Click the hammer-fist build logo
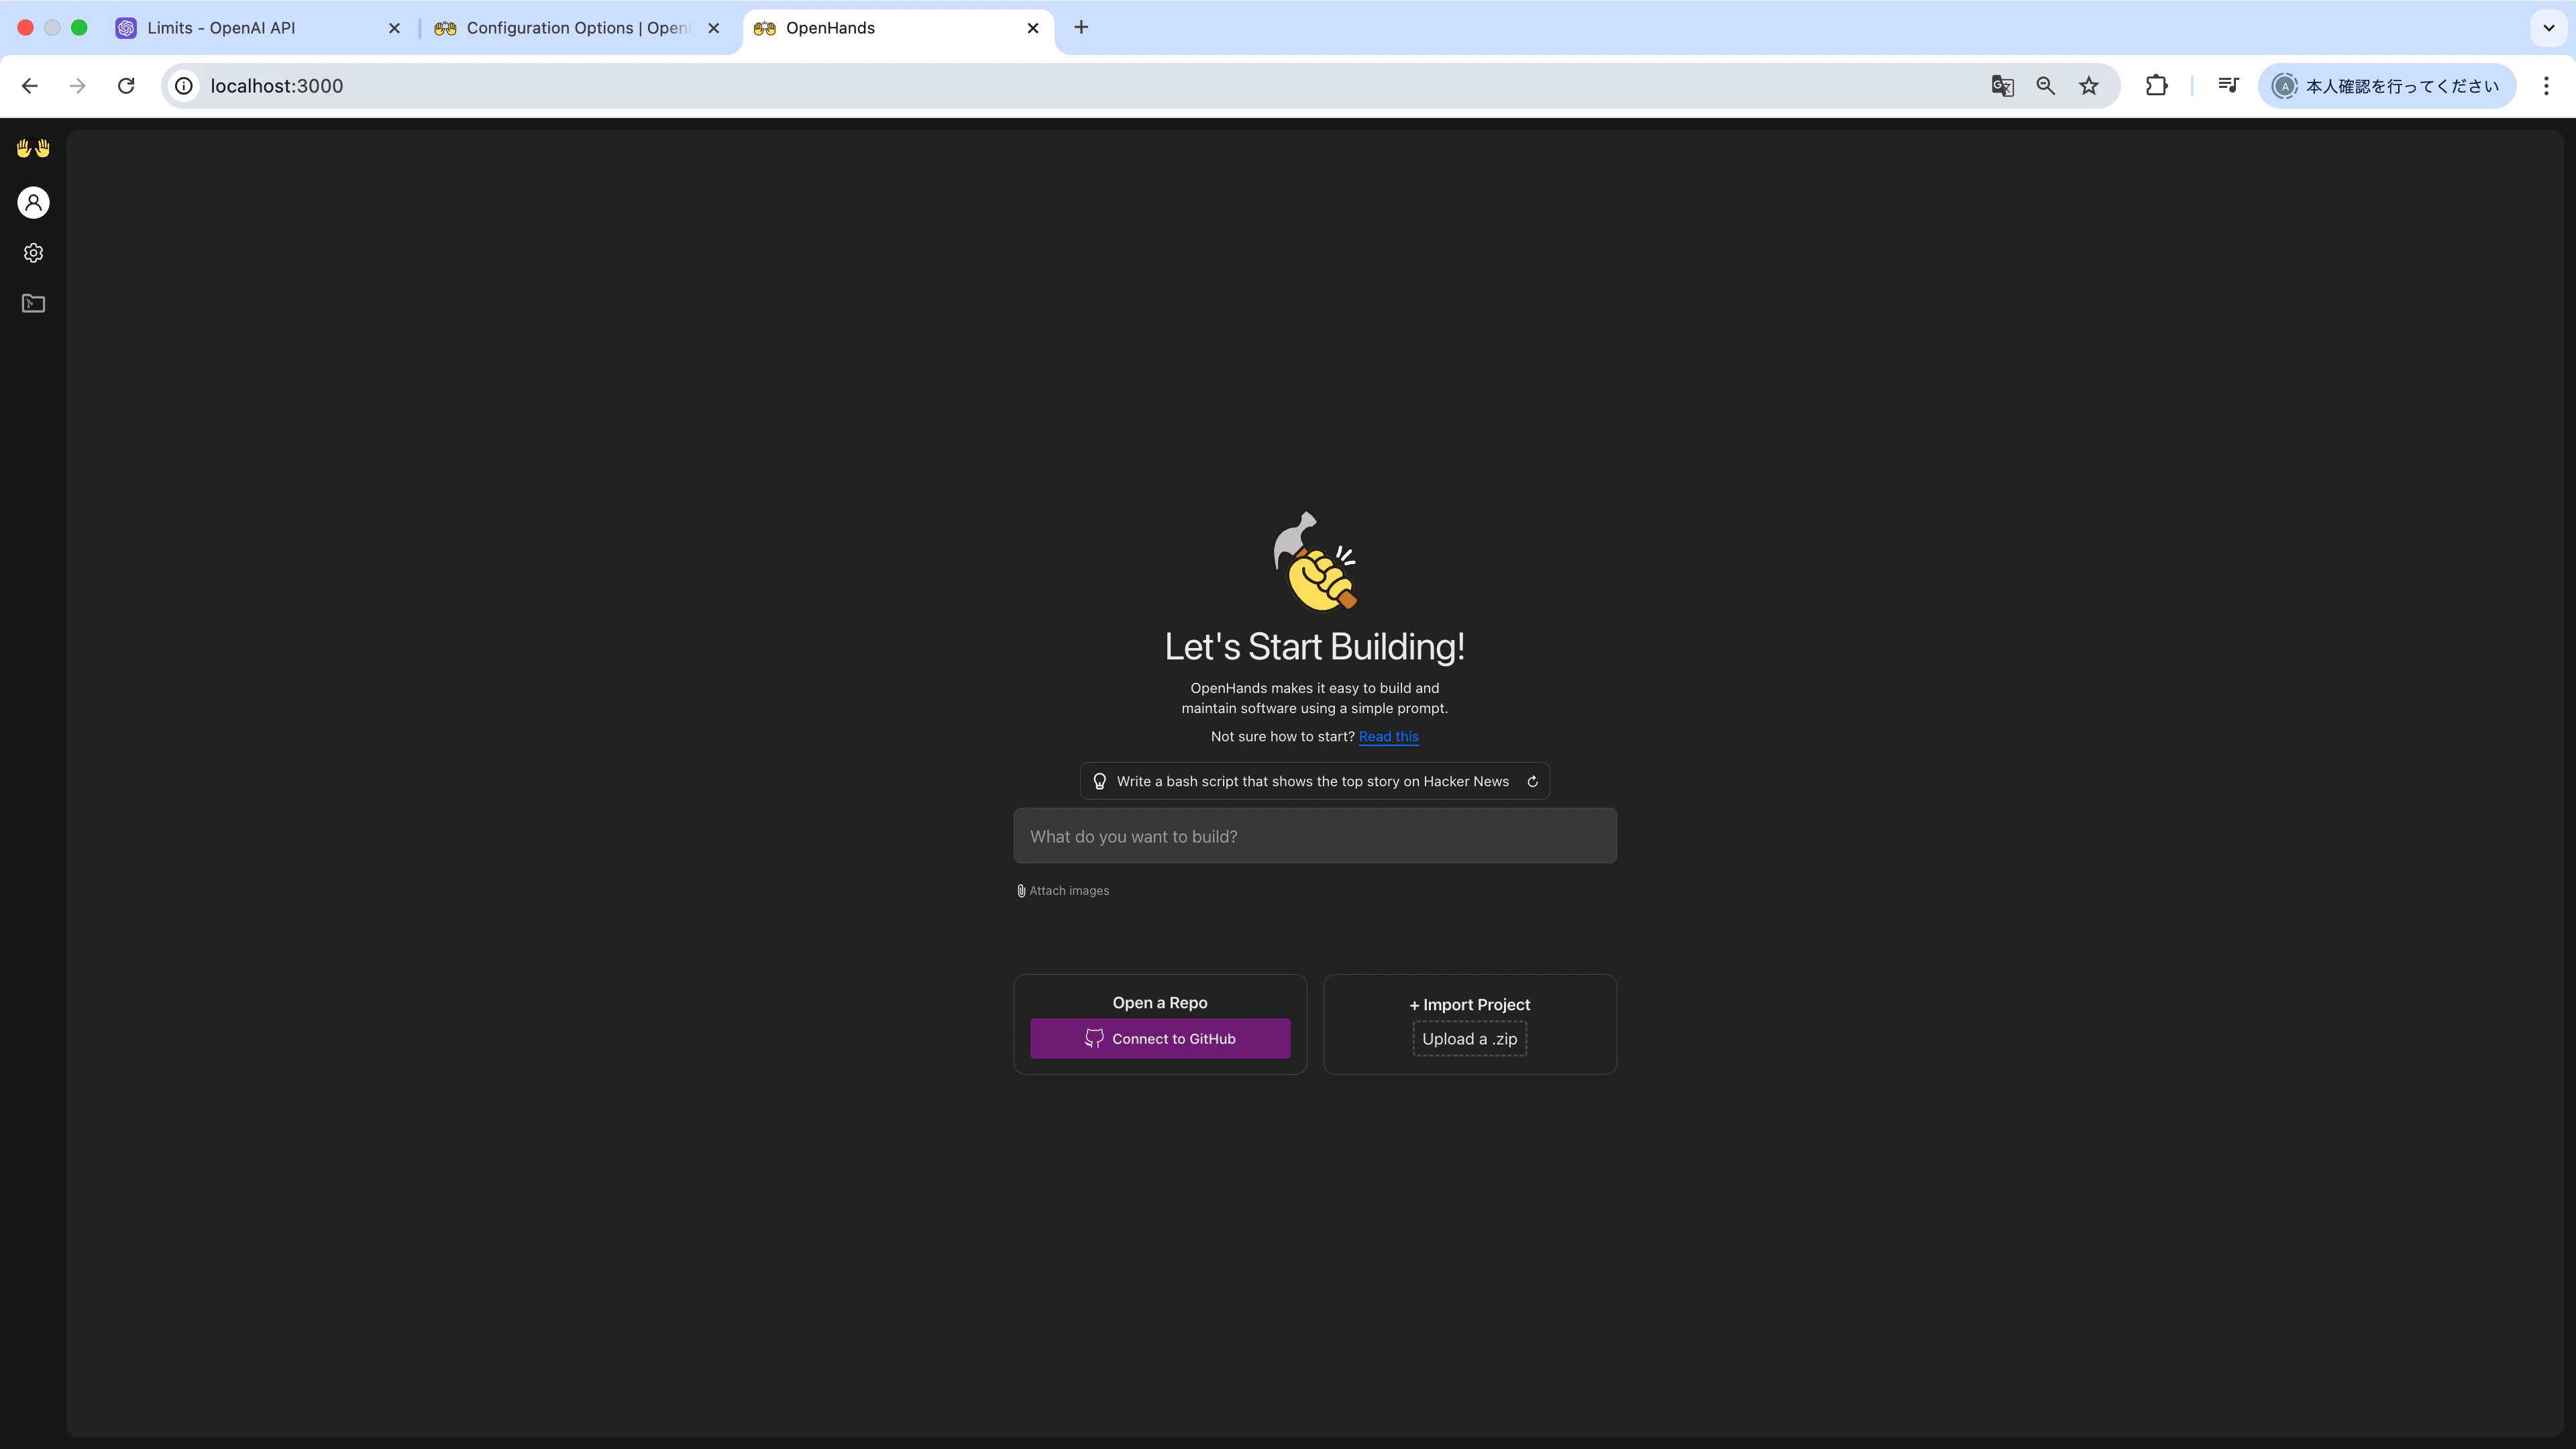 point(1315,561)
